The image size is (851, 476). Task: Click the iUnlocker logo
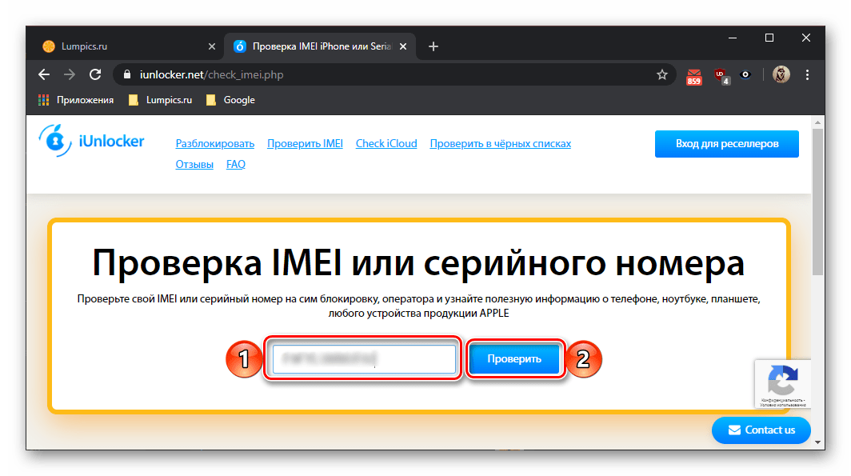(91, 141)
